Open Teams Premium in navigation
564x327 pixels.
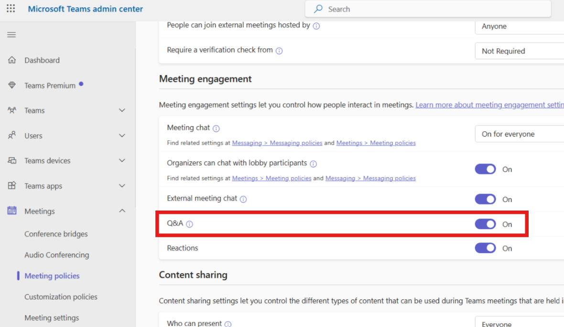pos(50,85)
